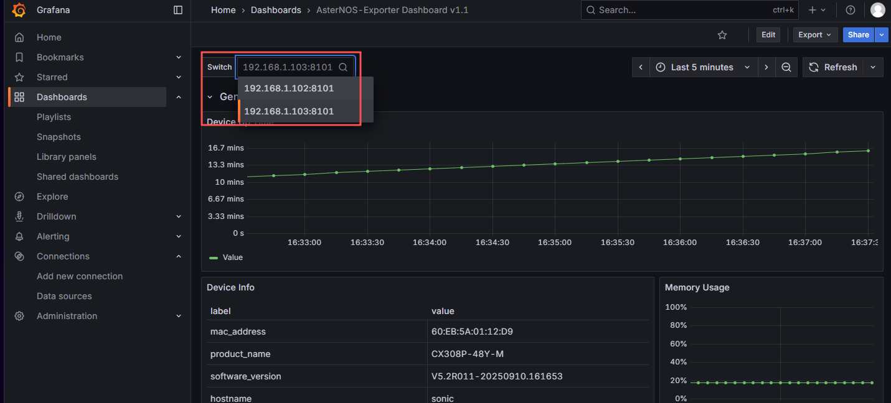This screenshot has width=891, height=403.
Task: Click the Explore compass icon
Action: click(19, 197)
